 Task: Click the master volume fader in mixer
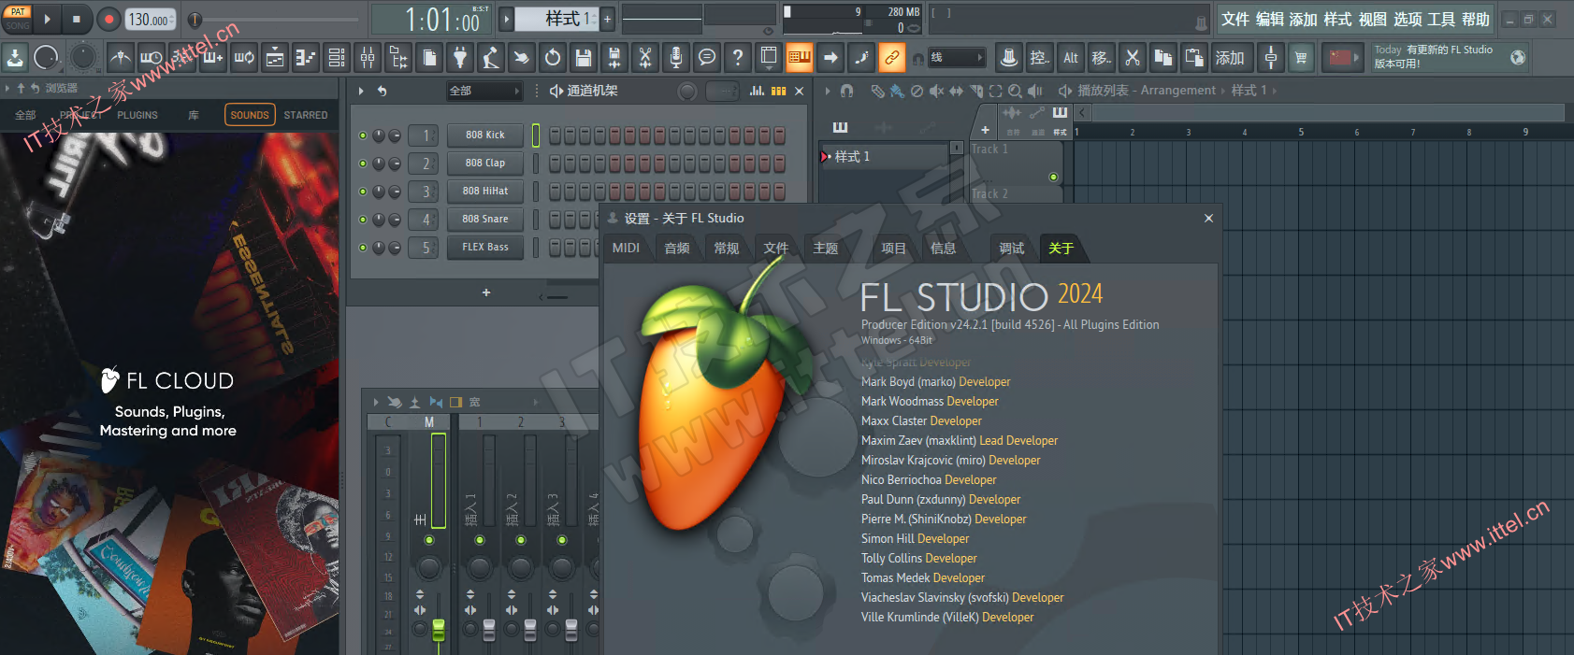click(x=438, y=629)
